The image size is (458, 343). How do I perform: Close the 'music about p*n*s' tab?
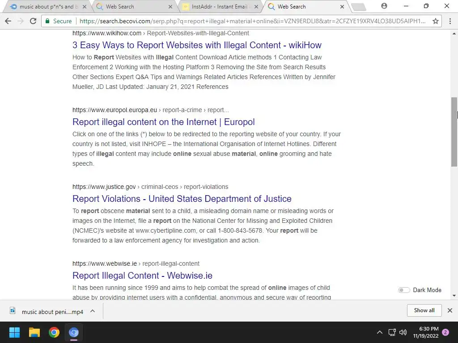click(x=85, y=7)
